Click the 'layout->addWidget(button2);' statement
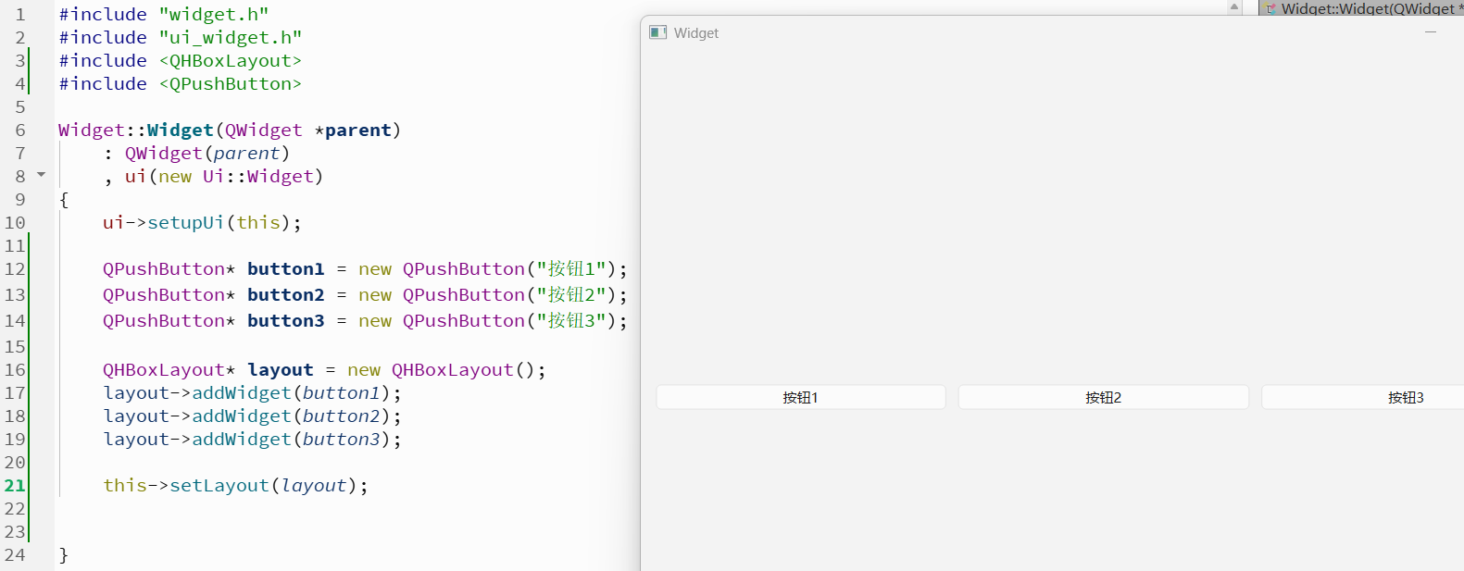 (x=252, y=416)
